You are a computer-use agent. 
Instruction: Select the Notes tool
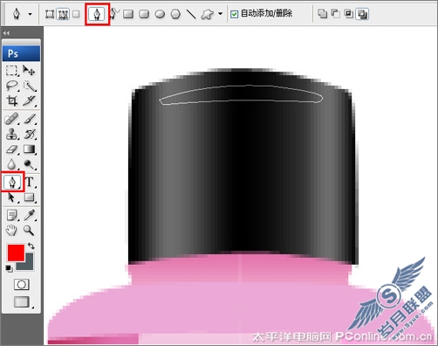coord(12,216)
